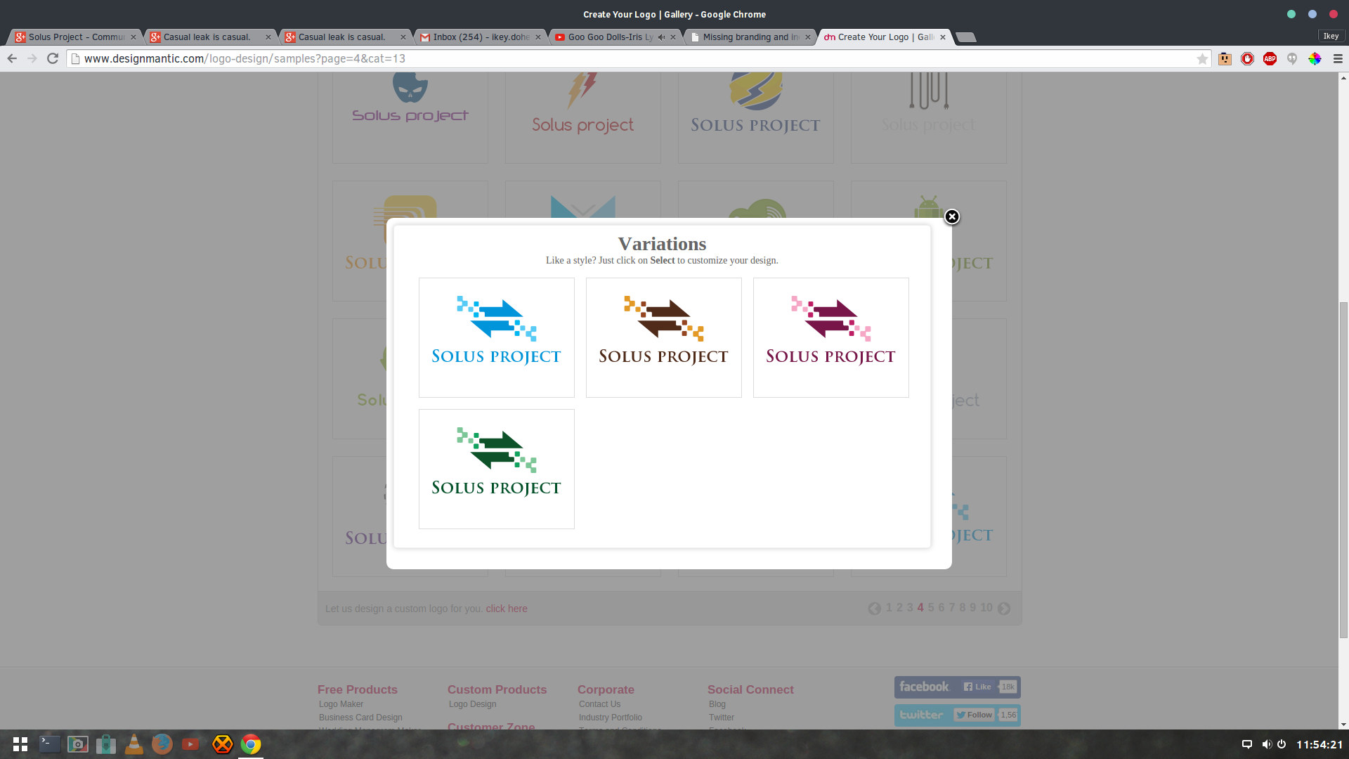Click the display notification tray icon
Viewport: 1349px width, 759px height.
coord(1247,744)
